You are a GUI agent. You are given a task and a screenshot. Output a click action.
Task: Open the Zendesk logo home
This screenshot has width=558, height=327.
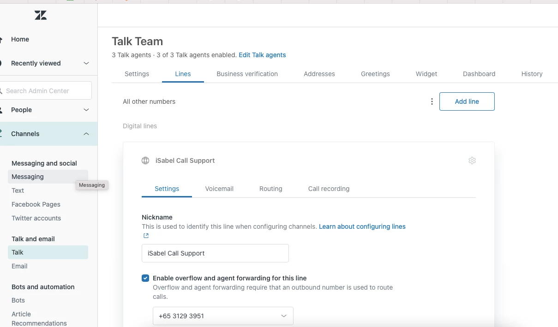tap(41, 16)
